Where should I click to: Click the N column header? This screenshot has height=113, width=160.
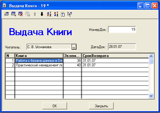[10, 56]
